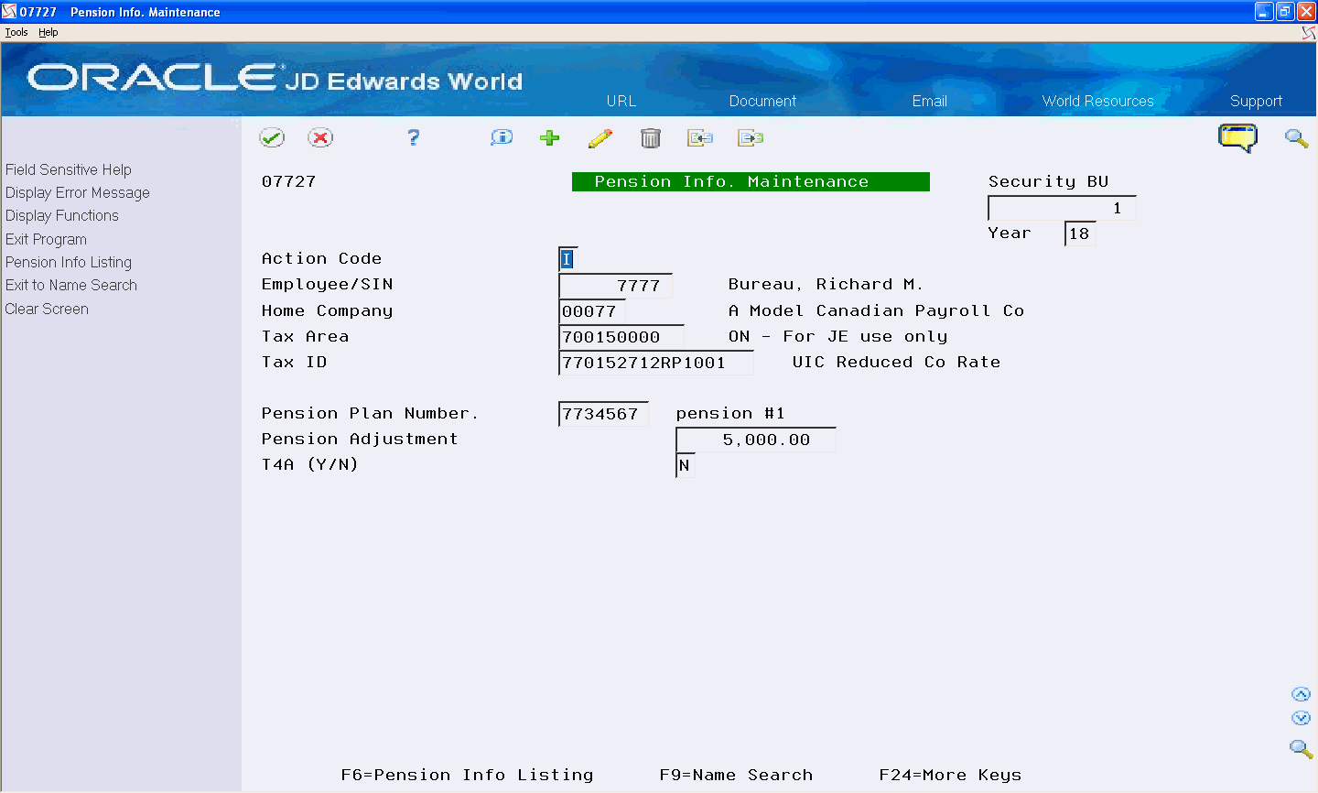Click the Action Code input field
Image resolution: width=1318 pixels, height=793 pixels.
[x=568, y=259]
